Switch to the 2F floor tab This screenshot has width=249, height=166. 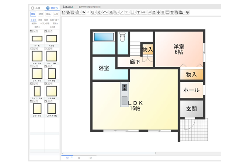tap(78, 158)
